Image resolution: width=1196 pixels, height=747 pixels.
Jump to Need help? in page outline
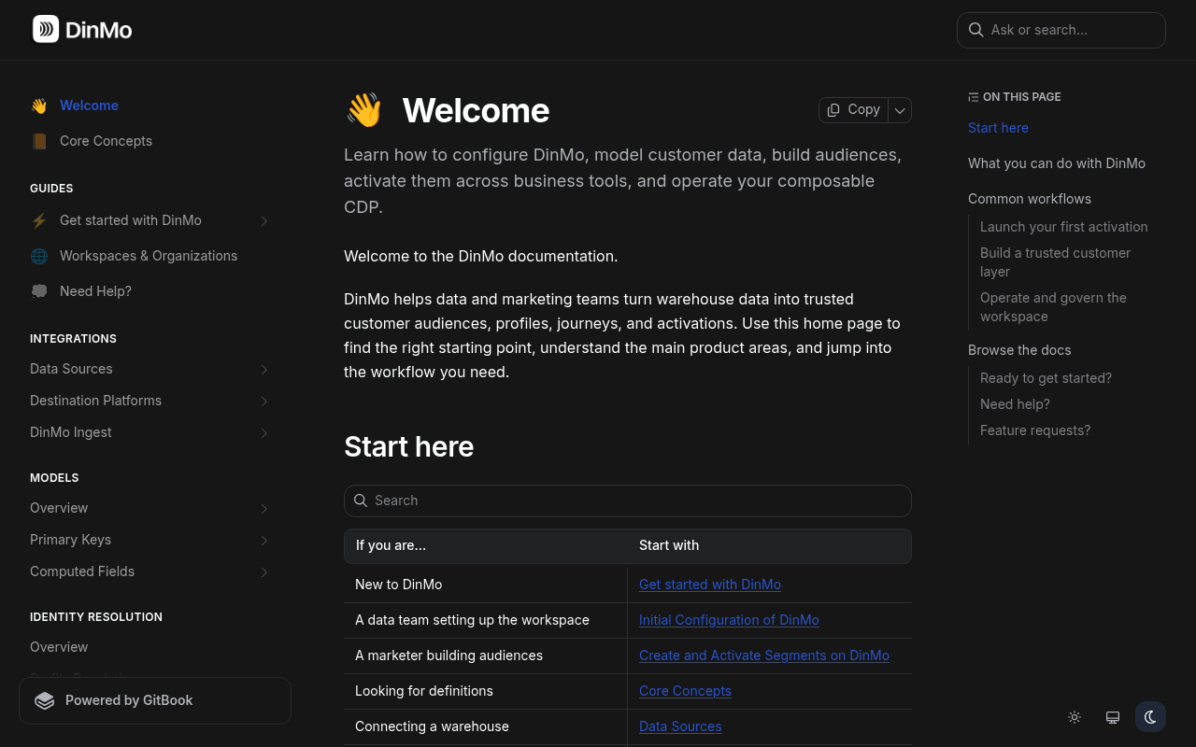1015,404
